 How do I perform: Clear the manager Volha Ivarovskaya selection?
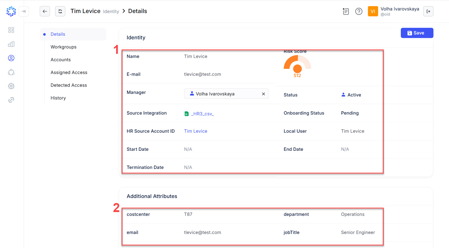(x=263, y=94)
